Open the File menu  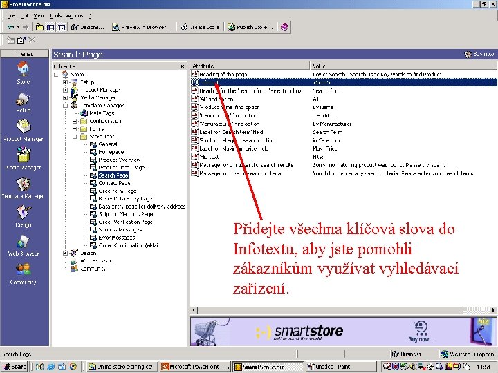pos(11,15)
